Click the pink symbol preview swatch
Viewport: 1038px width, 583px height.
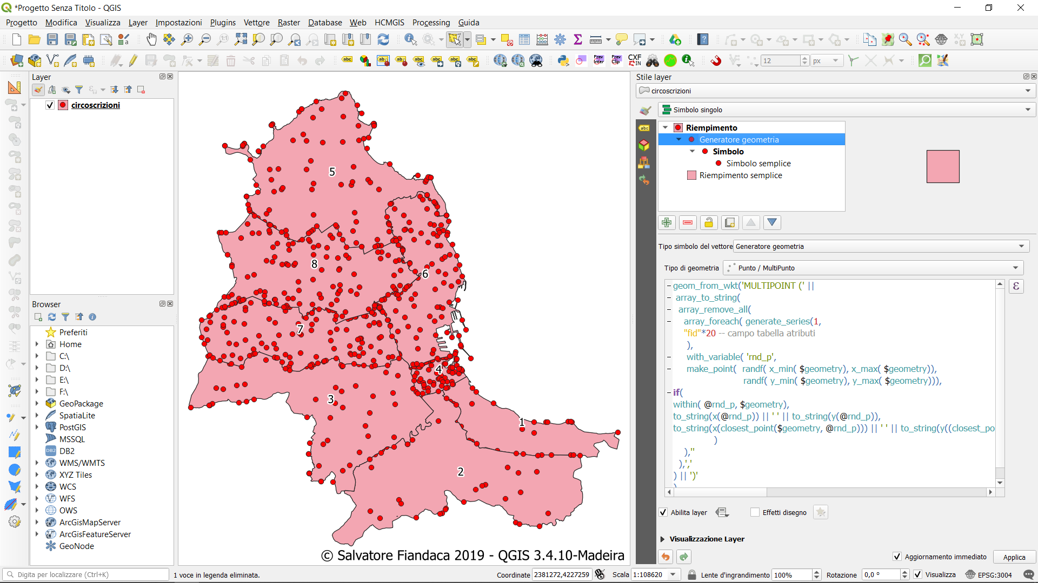click(942, 166)
